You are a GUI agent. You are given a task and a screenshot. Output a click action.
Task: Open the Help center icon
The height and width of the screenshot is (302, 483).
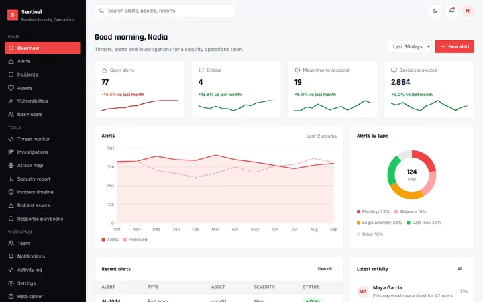pyautogui.click(x=11, y=296)
